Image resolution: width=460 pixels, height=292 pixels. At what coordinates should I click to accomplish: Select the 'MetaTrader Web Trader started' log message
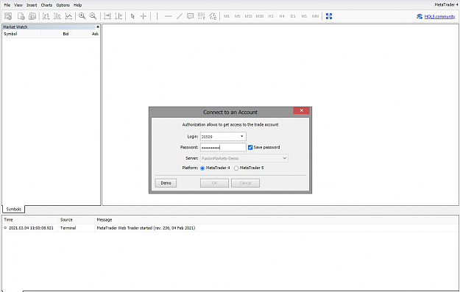tap(146, 228)
